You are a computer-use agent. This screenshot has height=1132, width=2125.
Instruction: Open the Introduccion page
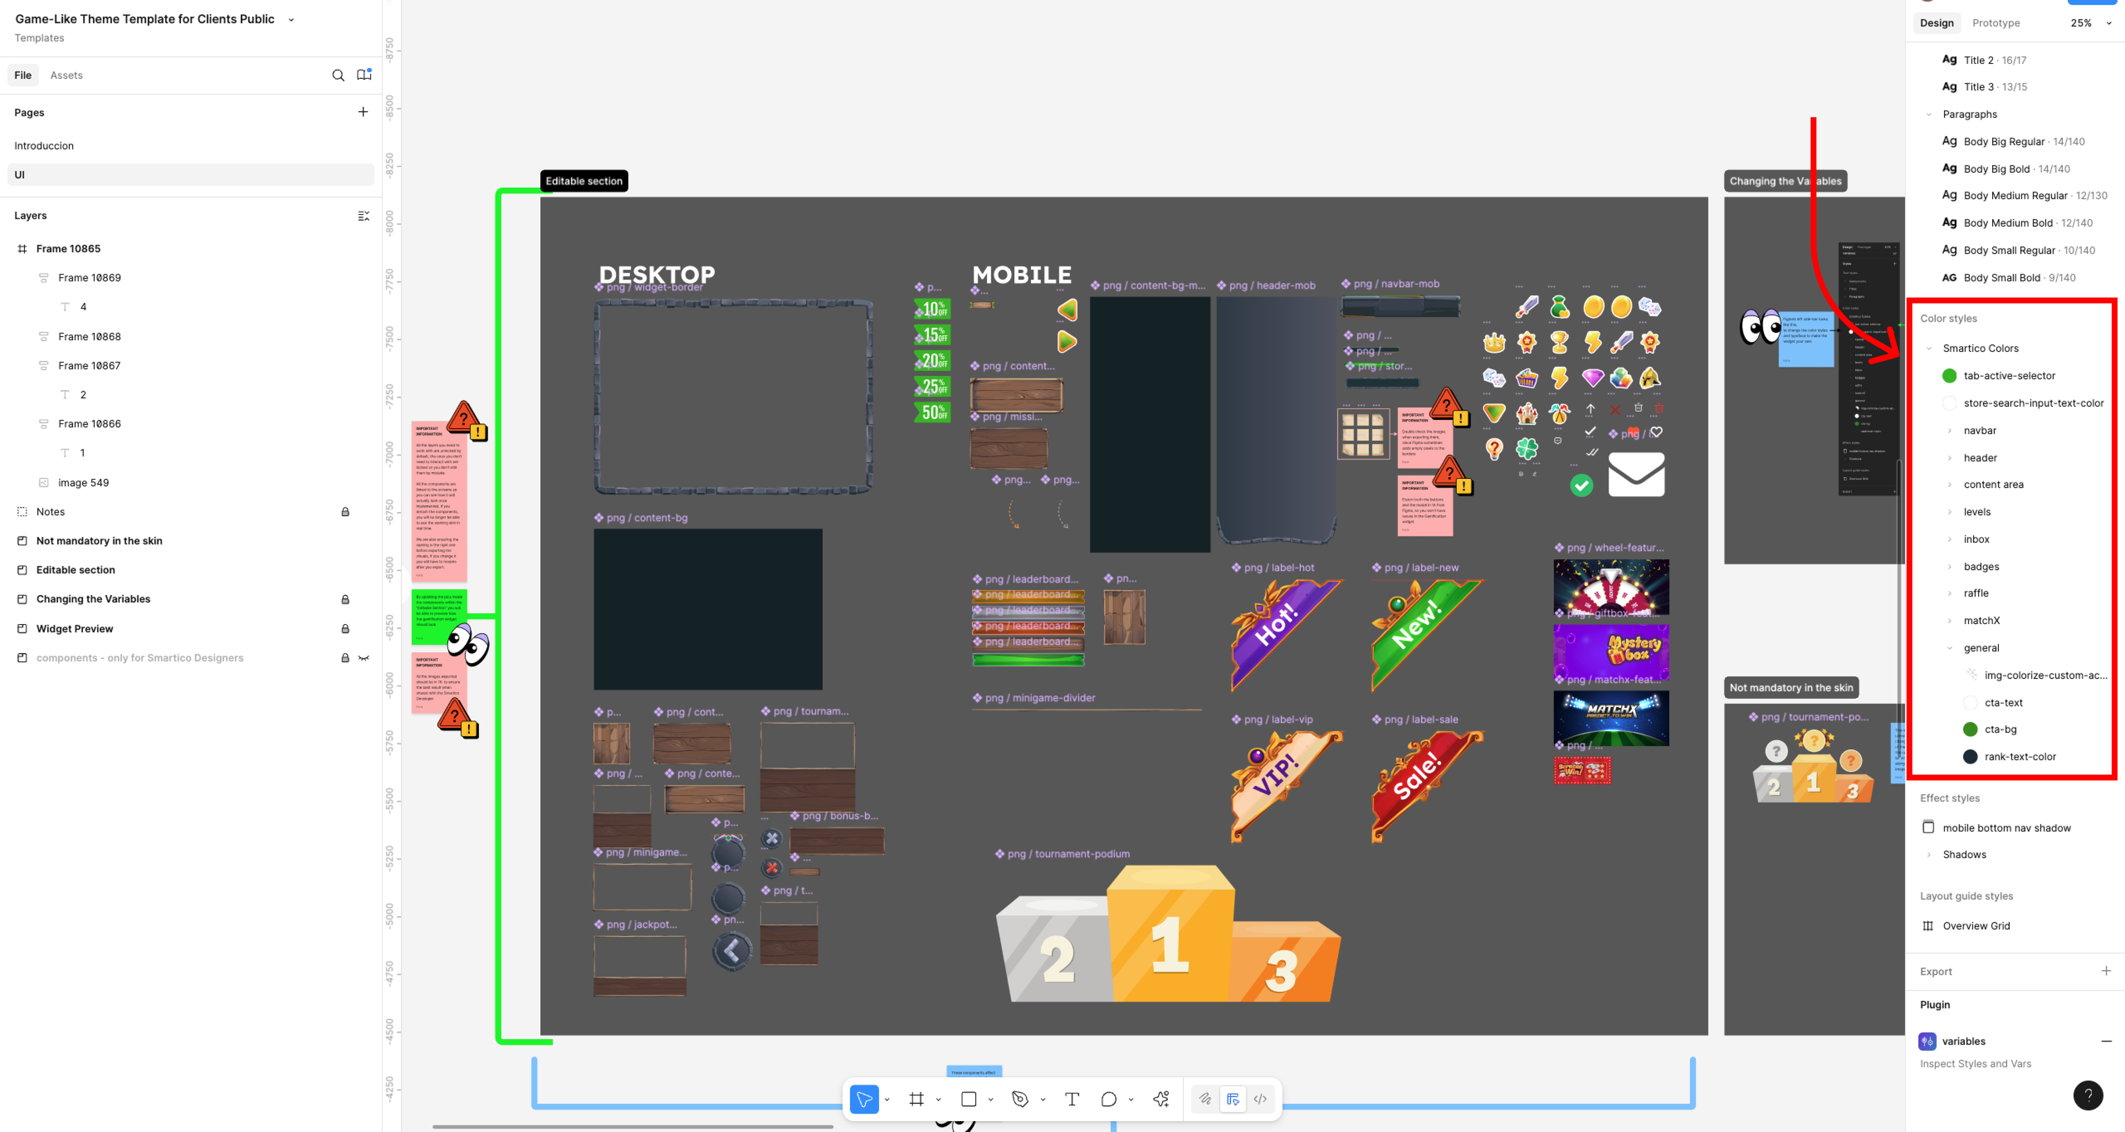(x=44, y=145)
